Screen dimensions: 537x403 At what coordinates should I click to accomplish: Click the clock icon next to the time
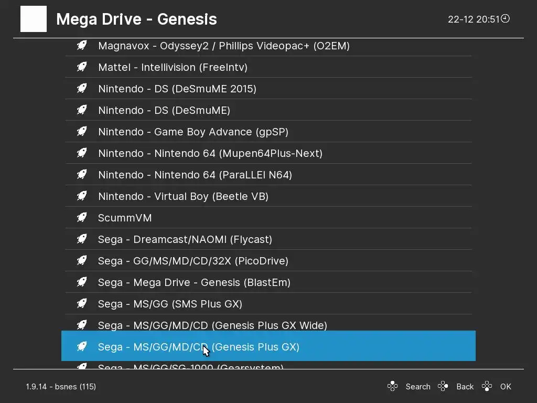point(505,18)
